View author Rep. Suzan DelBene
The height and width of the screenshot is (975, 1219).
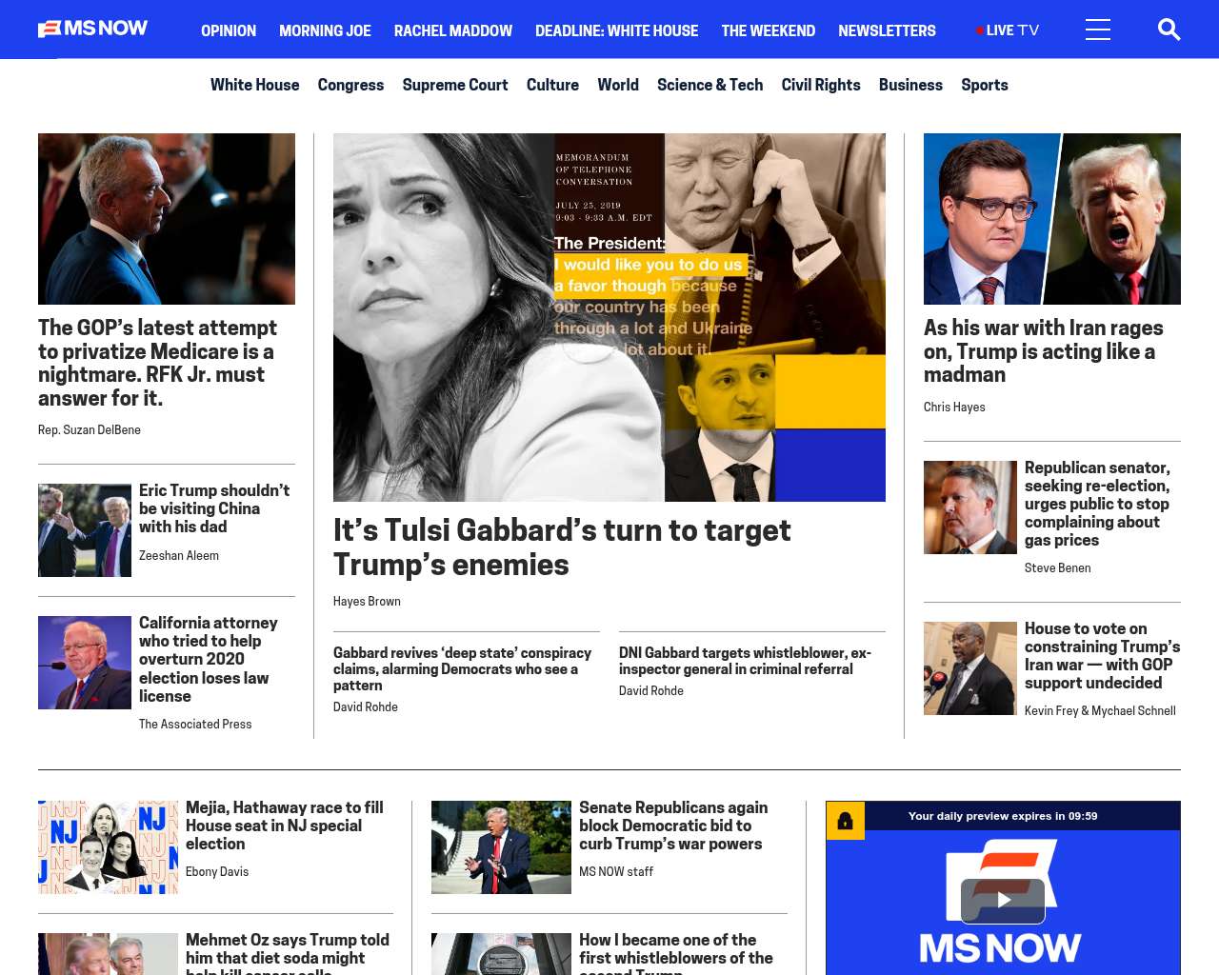pyautogui.click(x=90, y=430)
